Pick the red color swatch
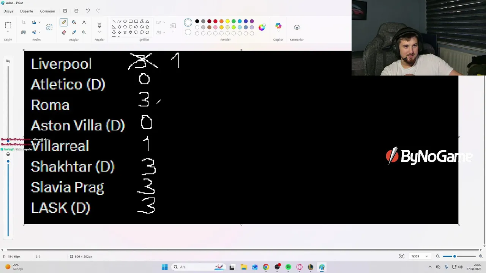 [215, 21]
